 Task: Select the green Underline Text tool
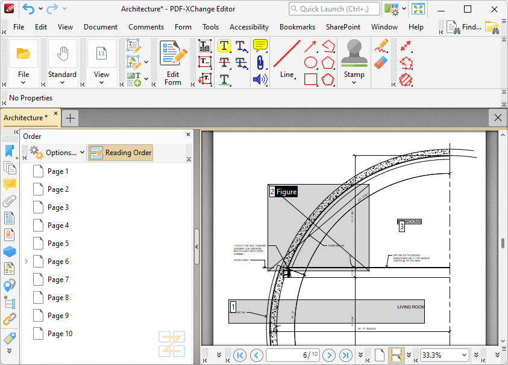(x=224, y=79)
